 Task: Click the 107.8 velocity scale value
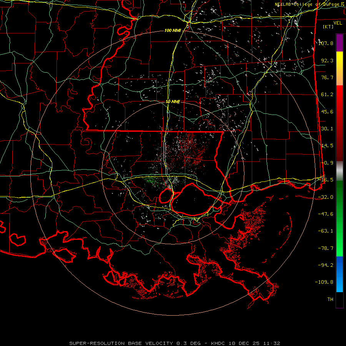326,43
